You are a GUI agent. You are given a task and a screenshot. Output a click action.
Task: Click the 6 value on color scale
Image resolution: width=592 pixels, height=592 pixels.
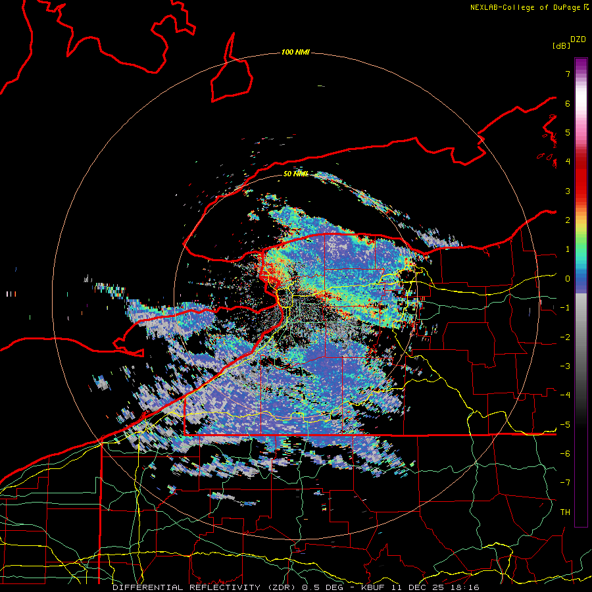pos(568,103)
